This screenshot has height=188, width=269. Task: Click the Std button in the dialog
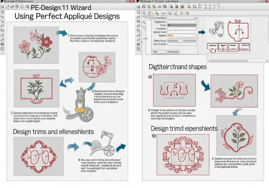tap(159, 52)
